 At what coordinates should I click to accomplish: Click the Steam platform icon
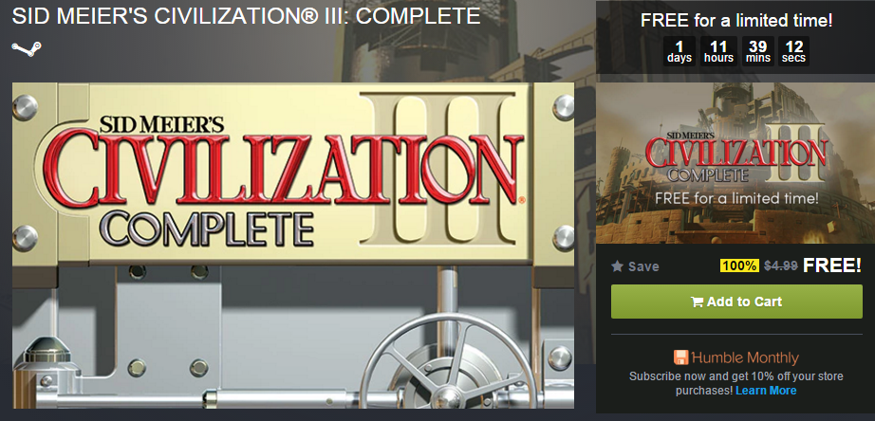coord(27,49)
